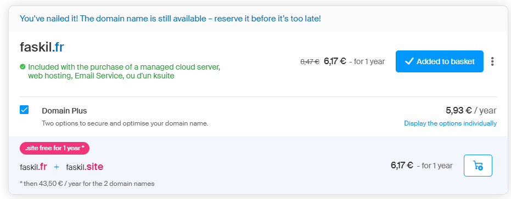511x199 pixels.
Task: Click the faskil.site domain text
Action: [x=85, y=167]
